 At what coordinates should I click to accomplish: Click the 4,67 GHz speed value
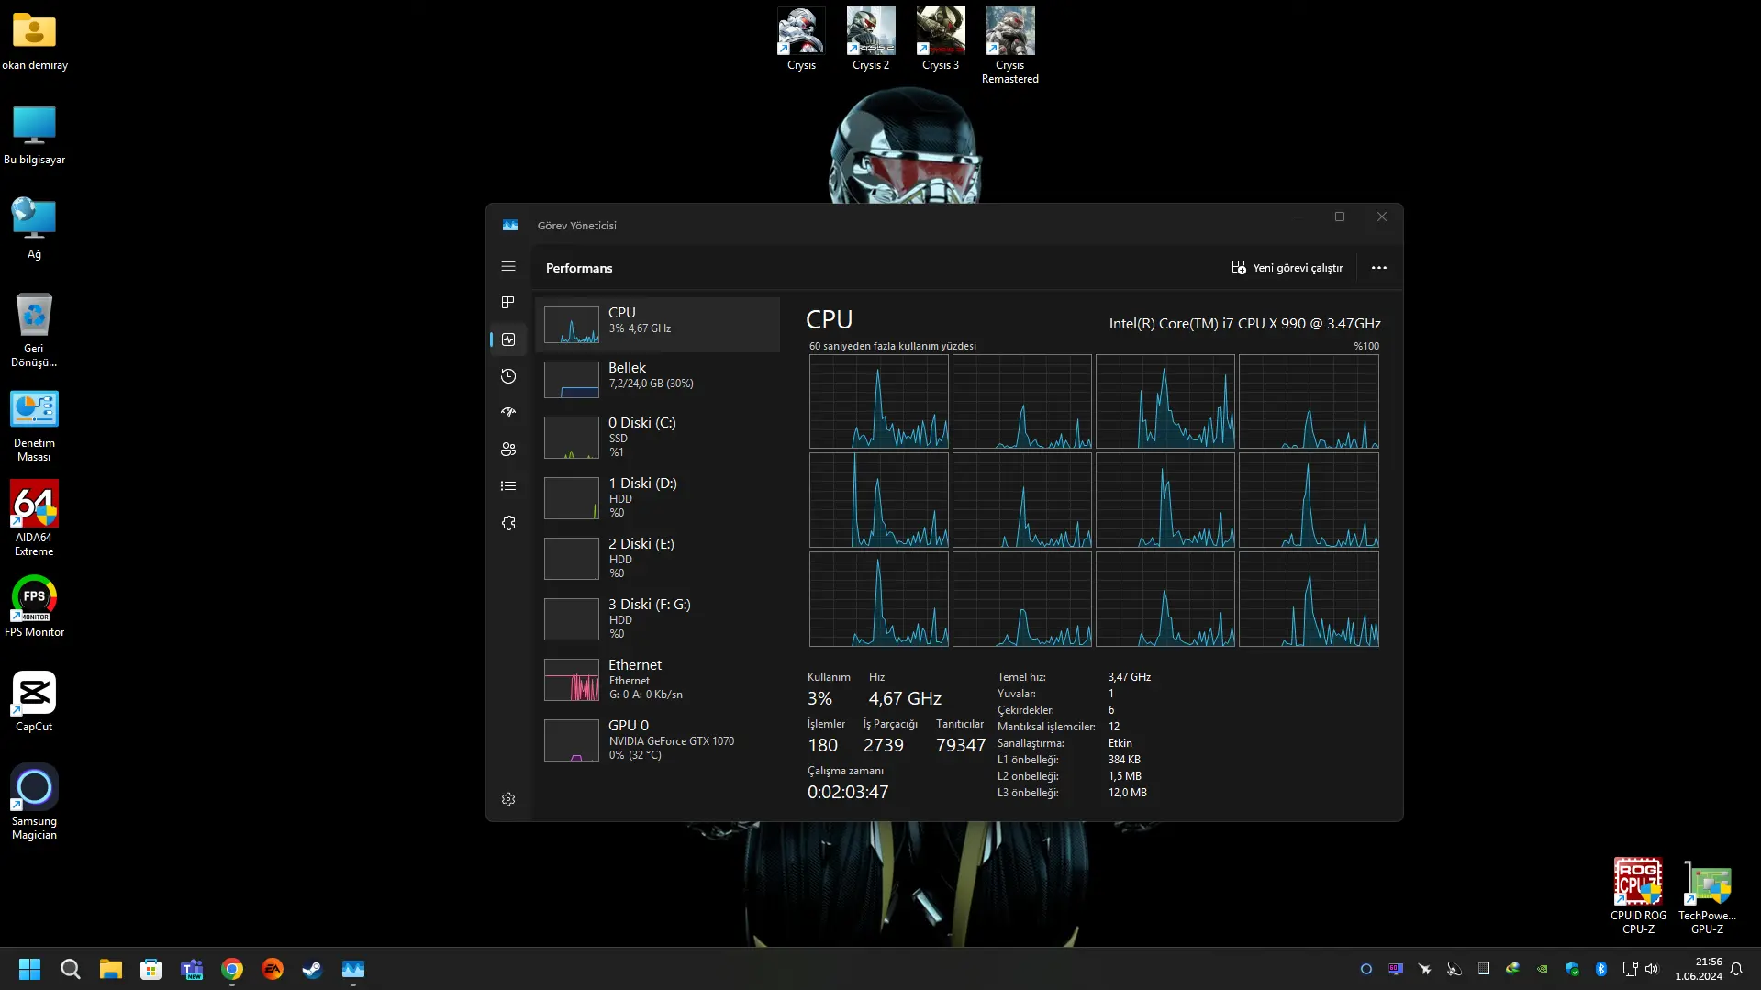(x=905, y=698)
